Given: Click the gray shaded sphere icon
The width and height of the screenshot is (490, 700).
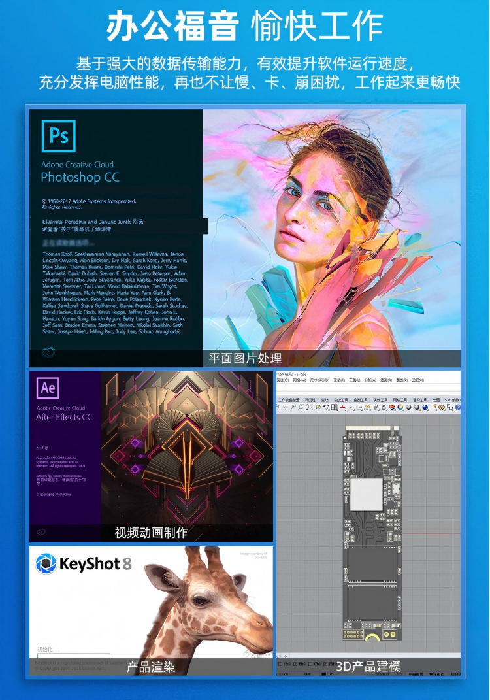Looking at the screenshot, I should click(408, 407).
